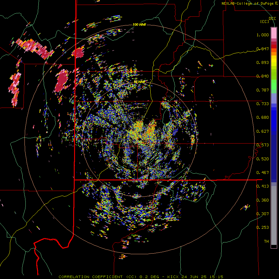Click the NEXLAB-College of DuPage header text

coord(249,3)
